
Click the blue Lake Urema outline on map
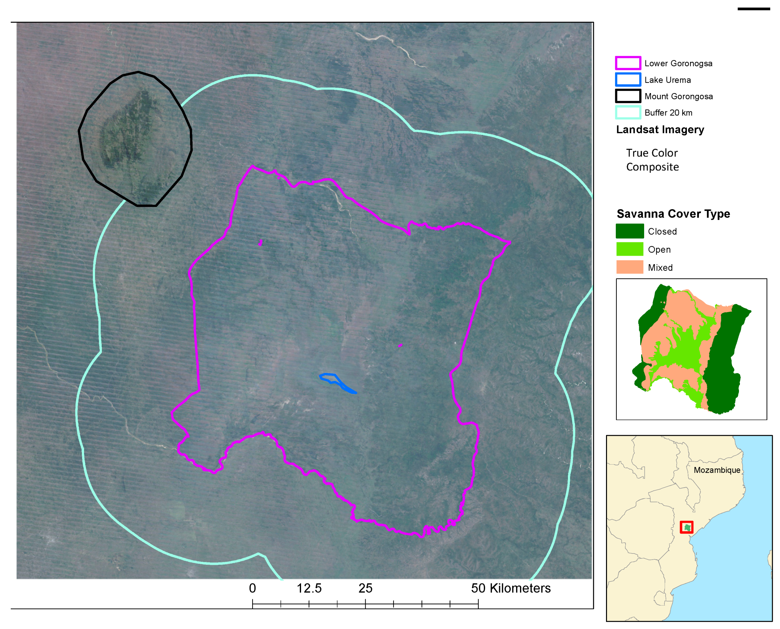point(338,383)
